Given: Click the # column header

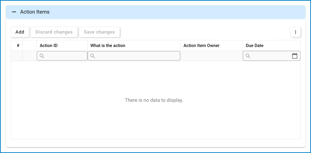Looking at the screenshot, I should coord(18,46).
